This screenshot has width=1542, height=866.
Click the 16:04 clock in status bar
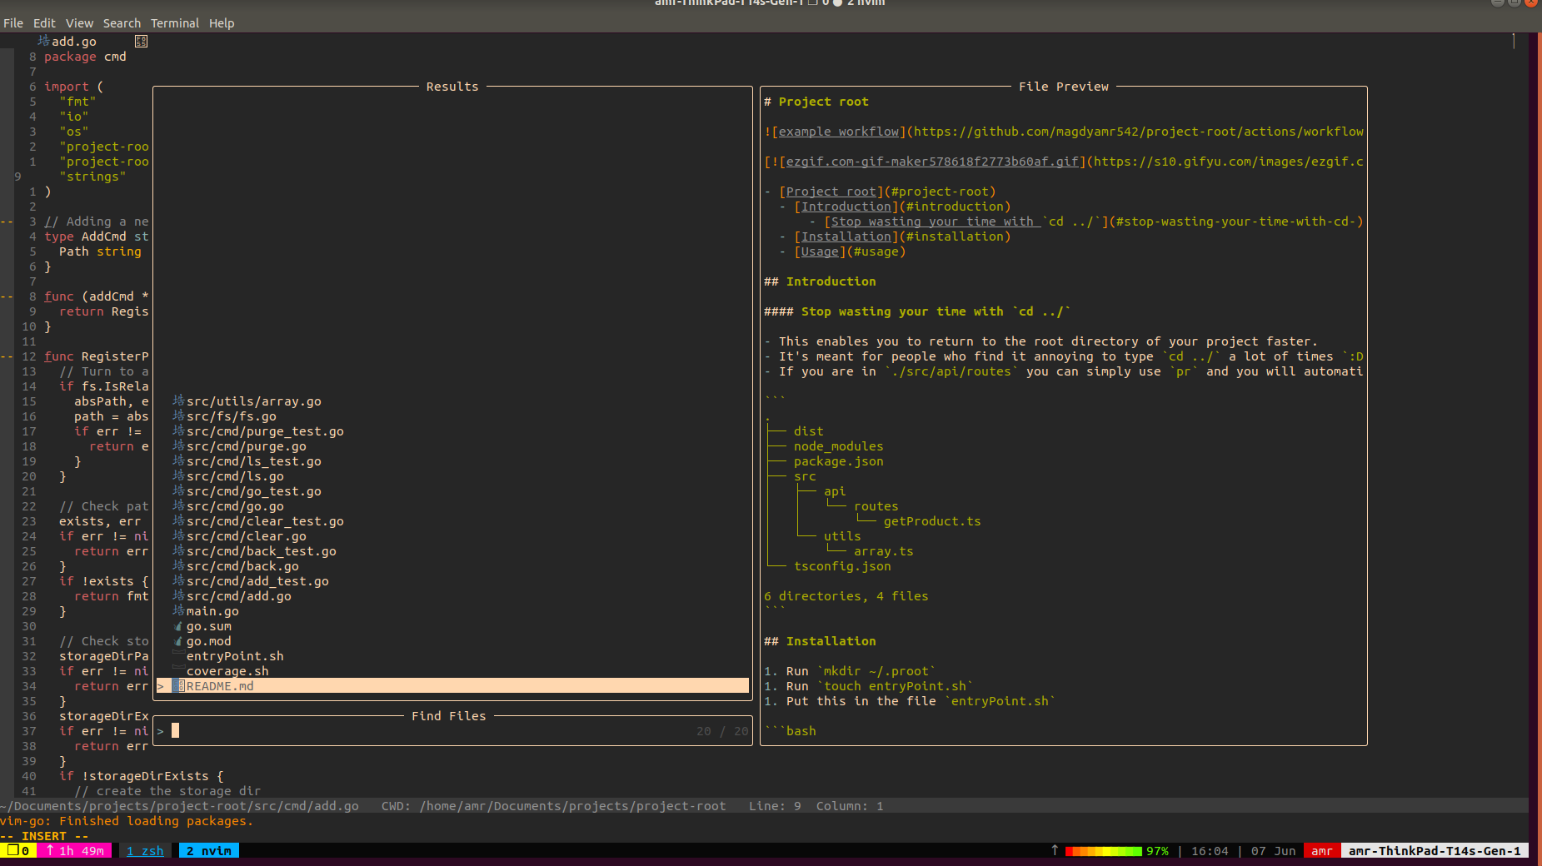1210,851
